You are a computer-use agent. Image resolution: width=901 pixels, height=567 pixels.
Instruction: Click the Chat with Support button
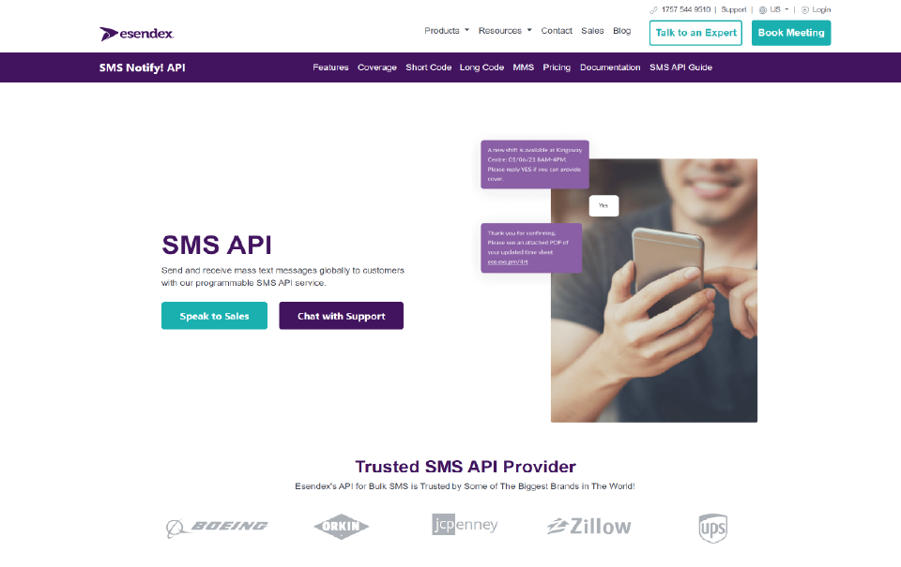point(342,316)
